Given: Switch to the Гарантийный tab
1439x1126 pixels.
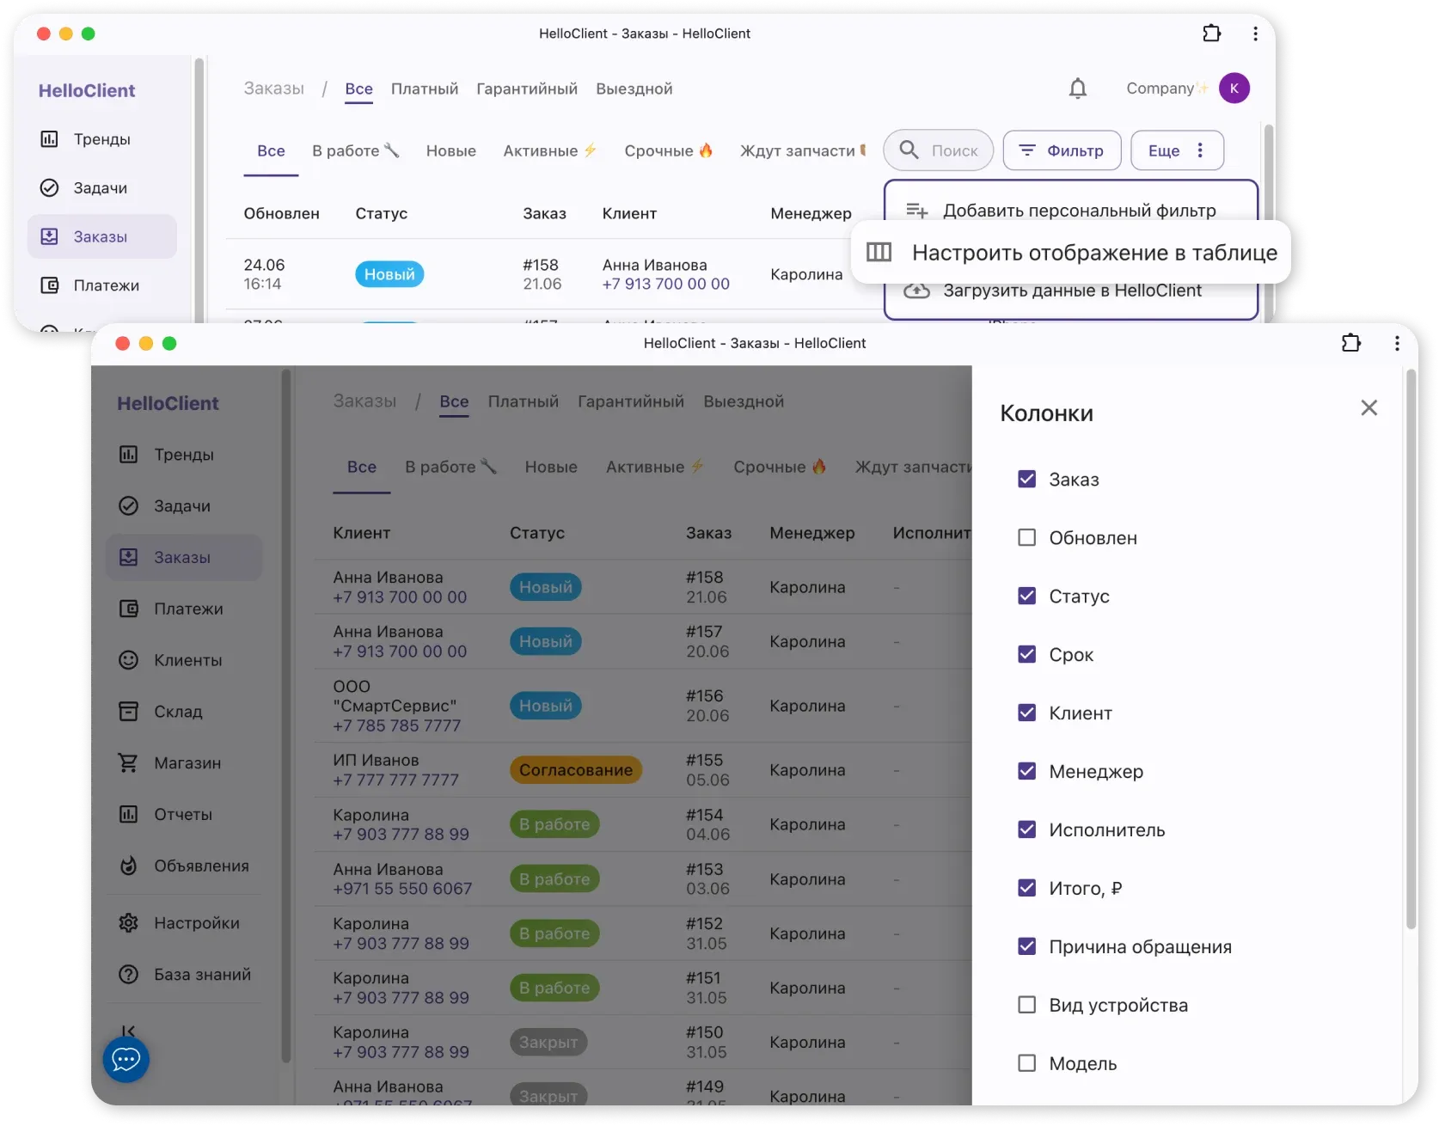Looking at the screenshot, I should coord(526,89).
